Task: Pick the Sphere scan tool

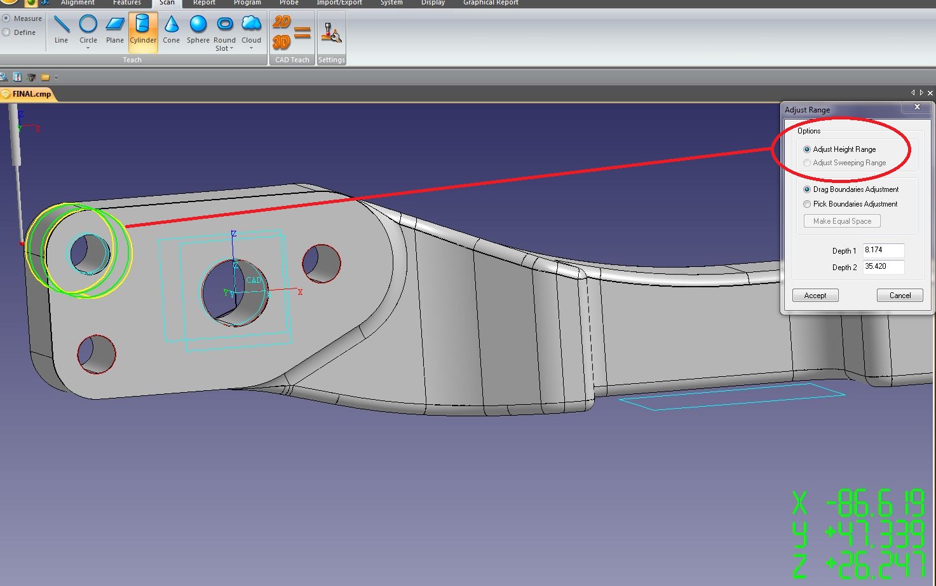Action: [198, 29]
